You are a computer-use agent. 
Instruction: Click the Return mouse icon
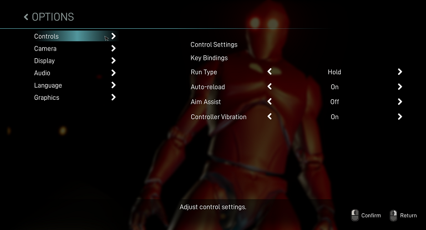(393, 216)
